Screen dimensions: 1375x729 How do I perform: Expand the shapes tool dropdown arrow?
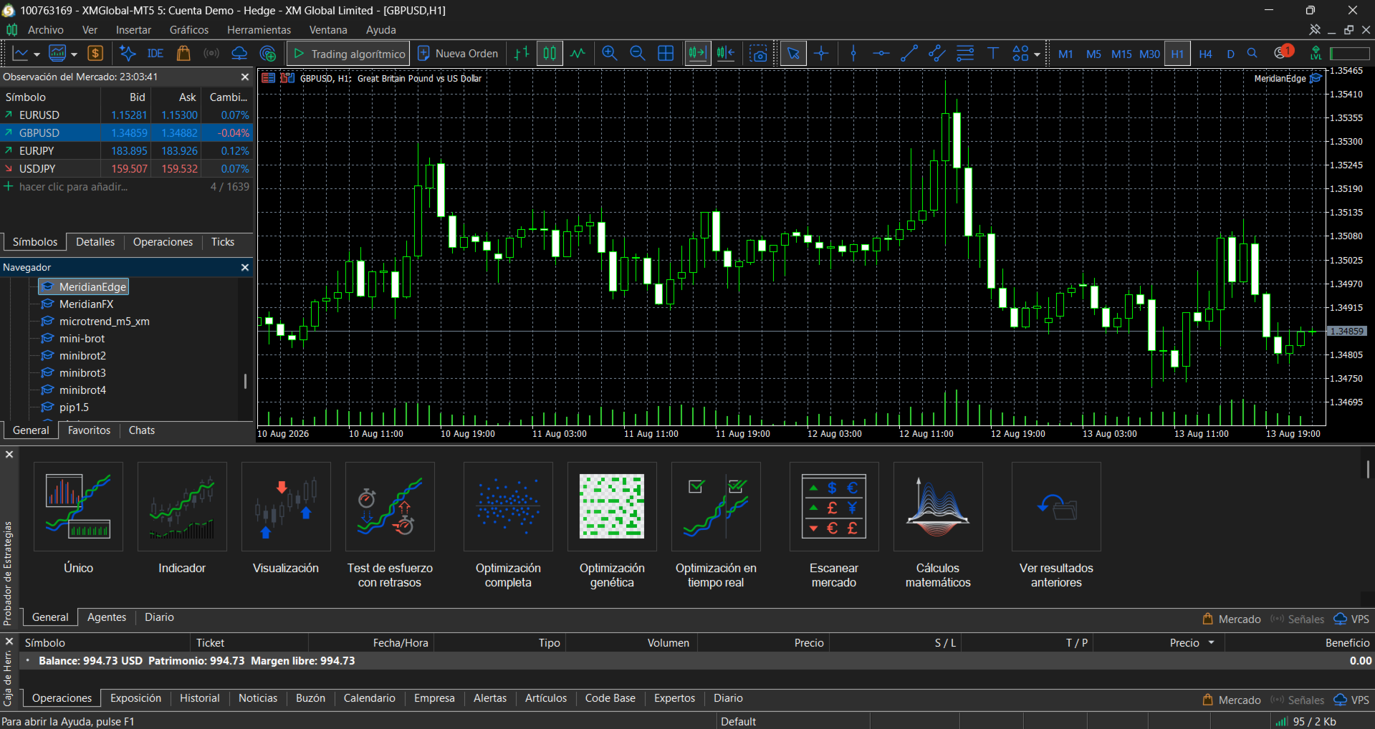[x=1037, y=54]
